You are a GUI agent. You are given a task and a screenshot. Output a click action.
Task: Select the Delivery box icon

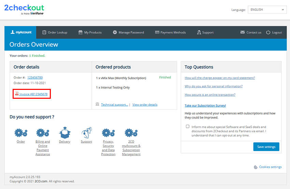click(x=64, y=132)
